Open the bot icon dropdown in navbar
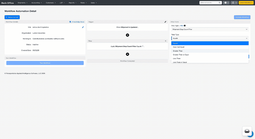The height and width of the screenshot is (139, 255). pyautogui.click(x=234, y=3)
